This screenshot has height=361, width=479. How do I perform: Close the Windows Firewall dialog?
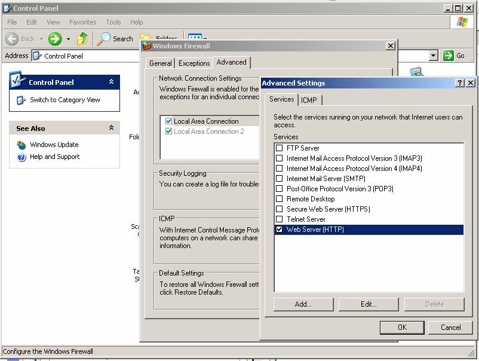pos(391,46)
